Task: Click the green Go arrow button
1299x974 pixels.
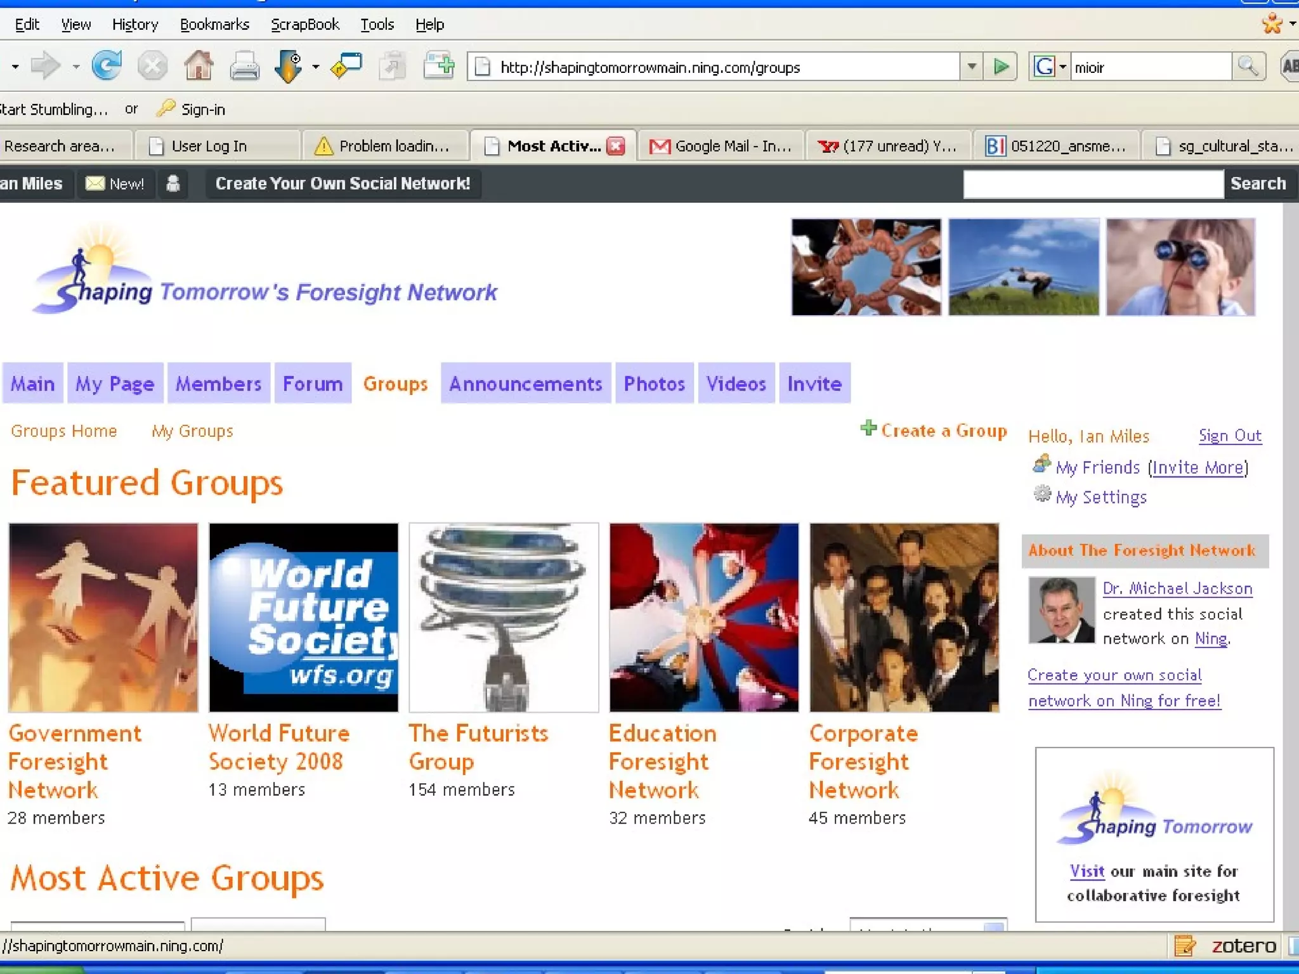Action: pyautogui.click(x=1001, y=67)
